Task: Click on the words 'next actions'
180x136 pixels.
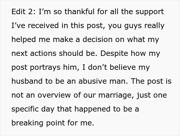Action: (34, 54)
